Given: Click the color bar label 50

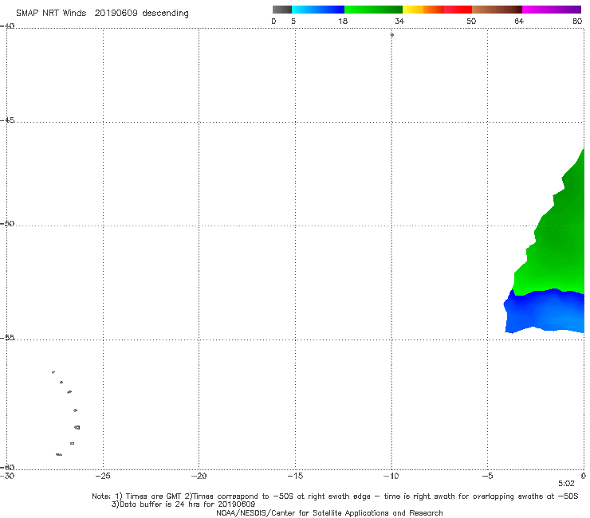Looking at the screenshot, I should tap(471, 21).
